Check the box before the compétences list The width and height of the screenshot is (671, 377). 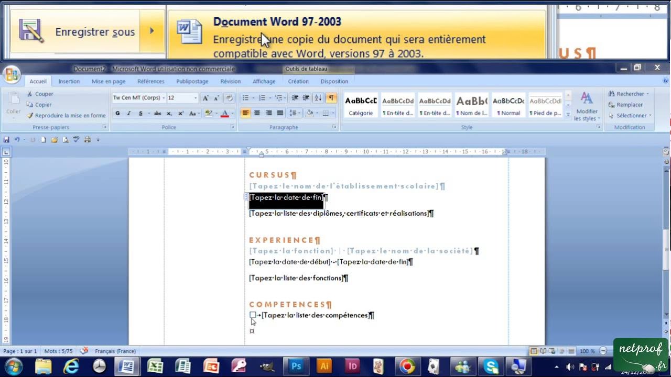coord(253,315)
